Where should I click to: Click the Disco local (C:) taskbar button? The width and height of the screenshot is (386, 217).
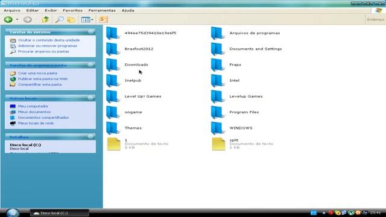(x=59, y=213)
